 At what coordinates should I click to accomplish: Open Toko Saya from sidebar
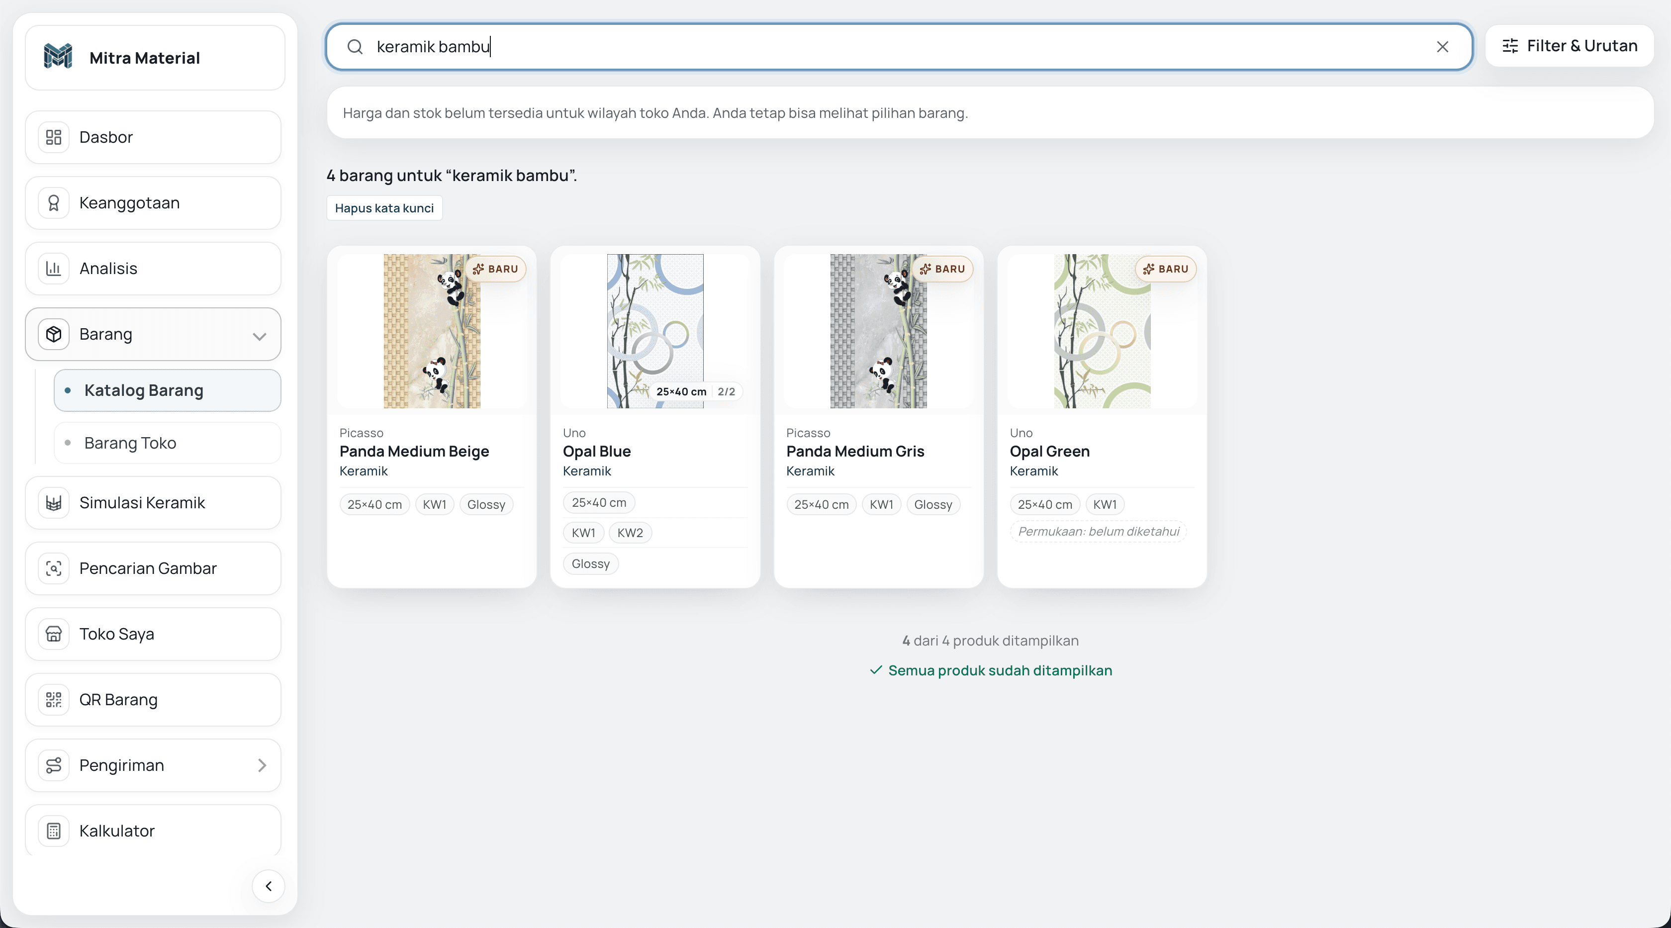[153, 634]
